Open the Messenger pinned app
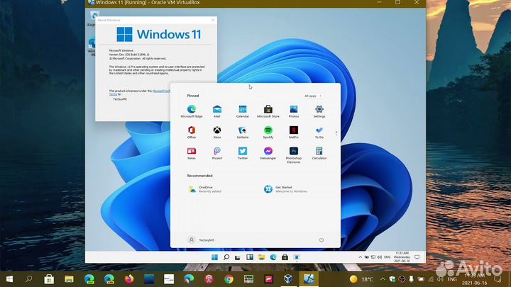The height and width of the screenshot is (287, 511). (x=268, y=153)
